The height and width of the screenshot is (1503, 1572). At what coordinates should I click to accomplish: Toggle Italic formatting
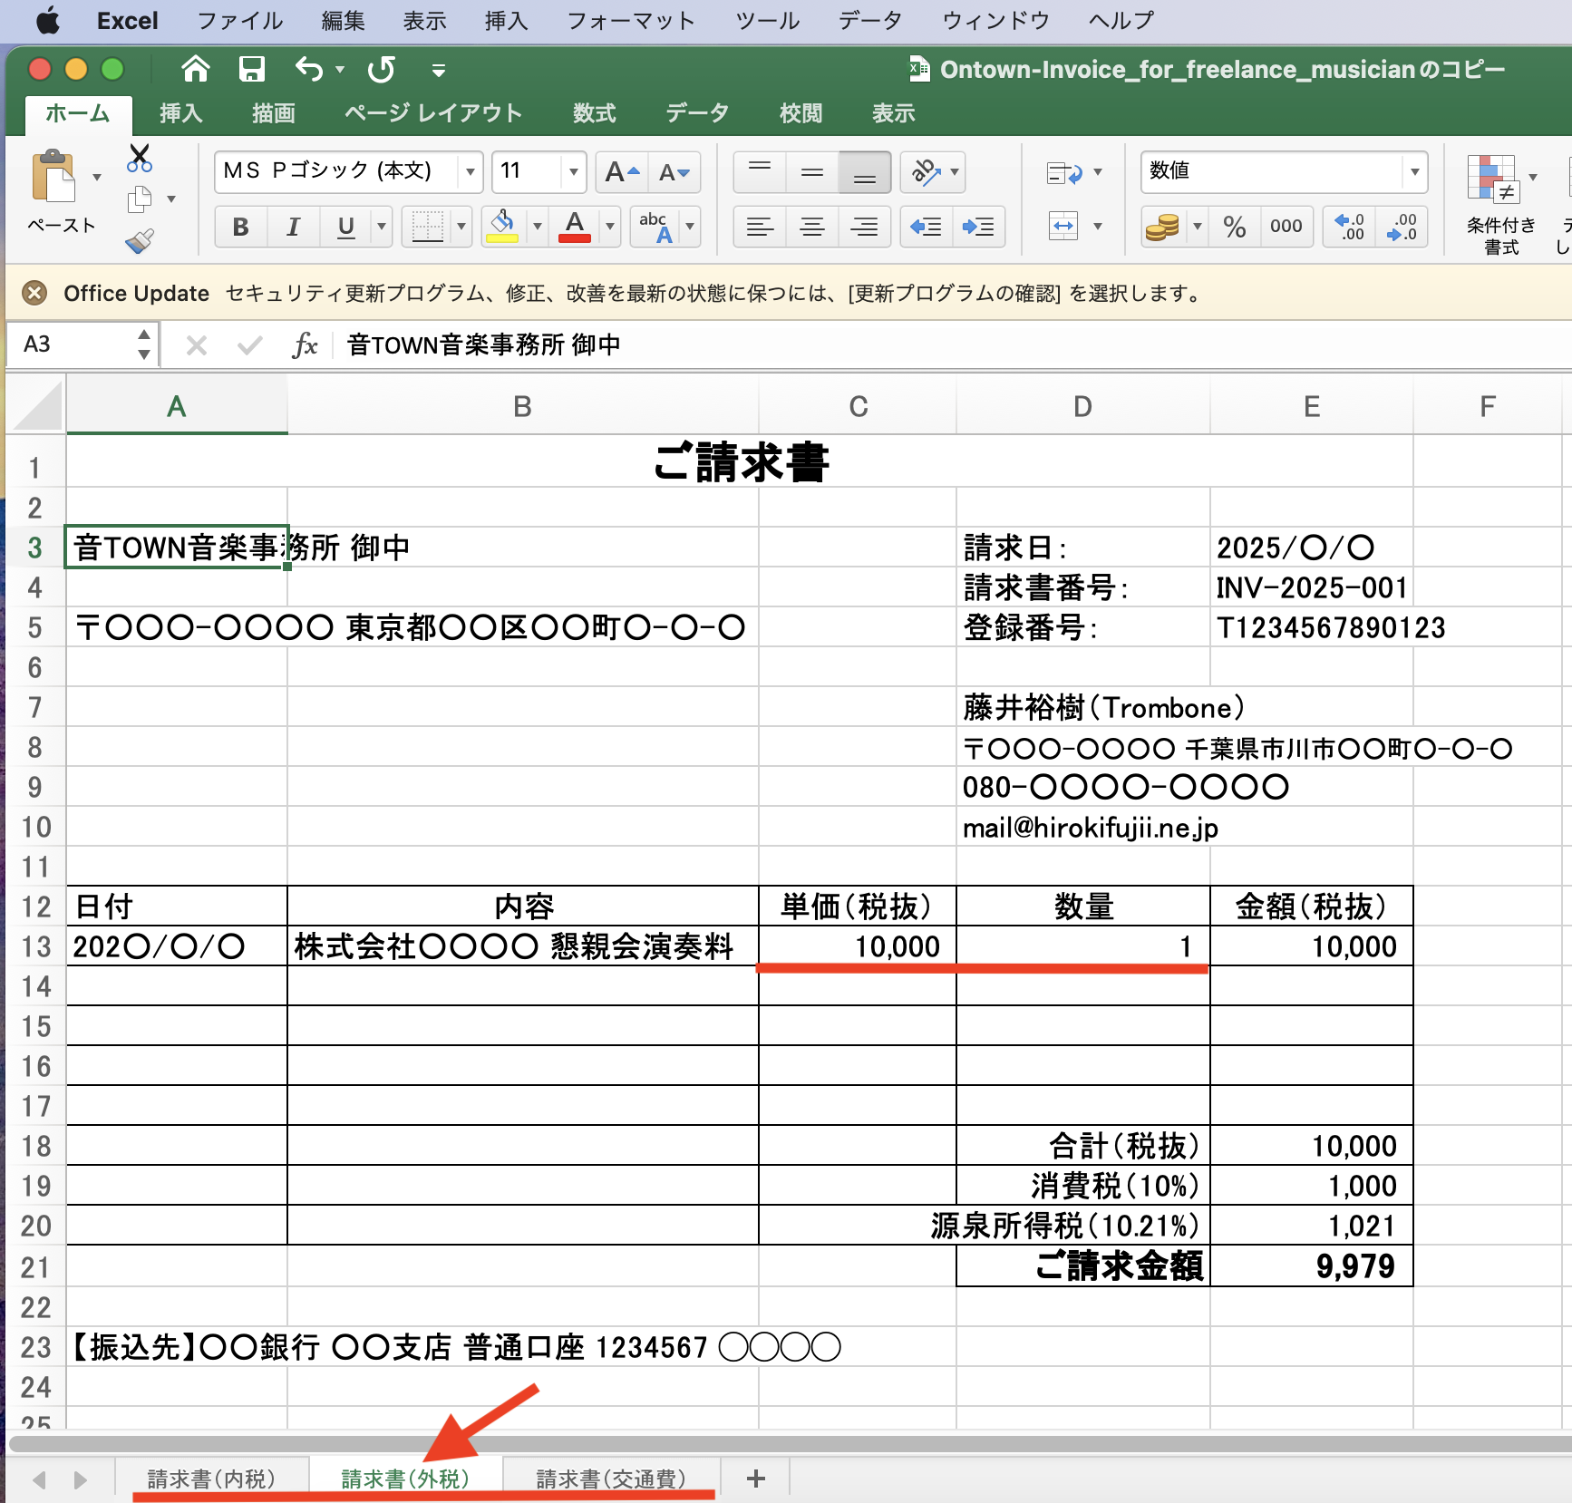pos(293,227)
